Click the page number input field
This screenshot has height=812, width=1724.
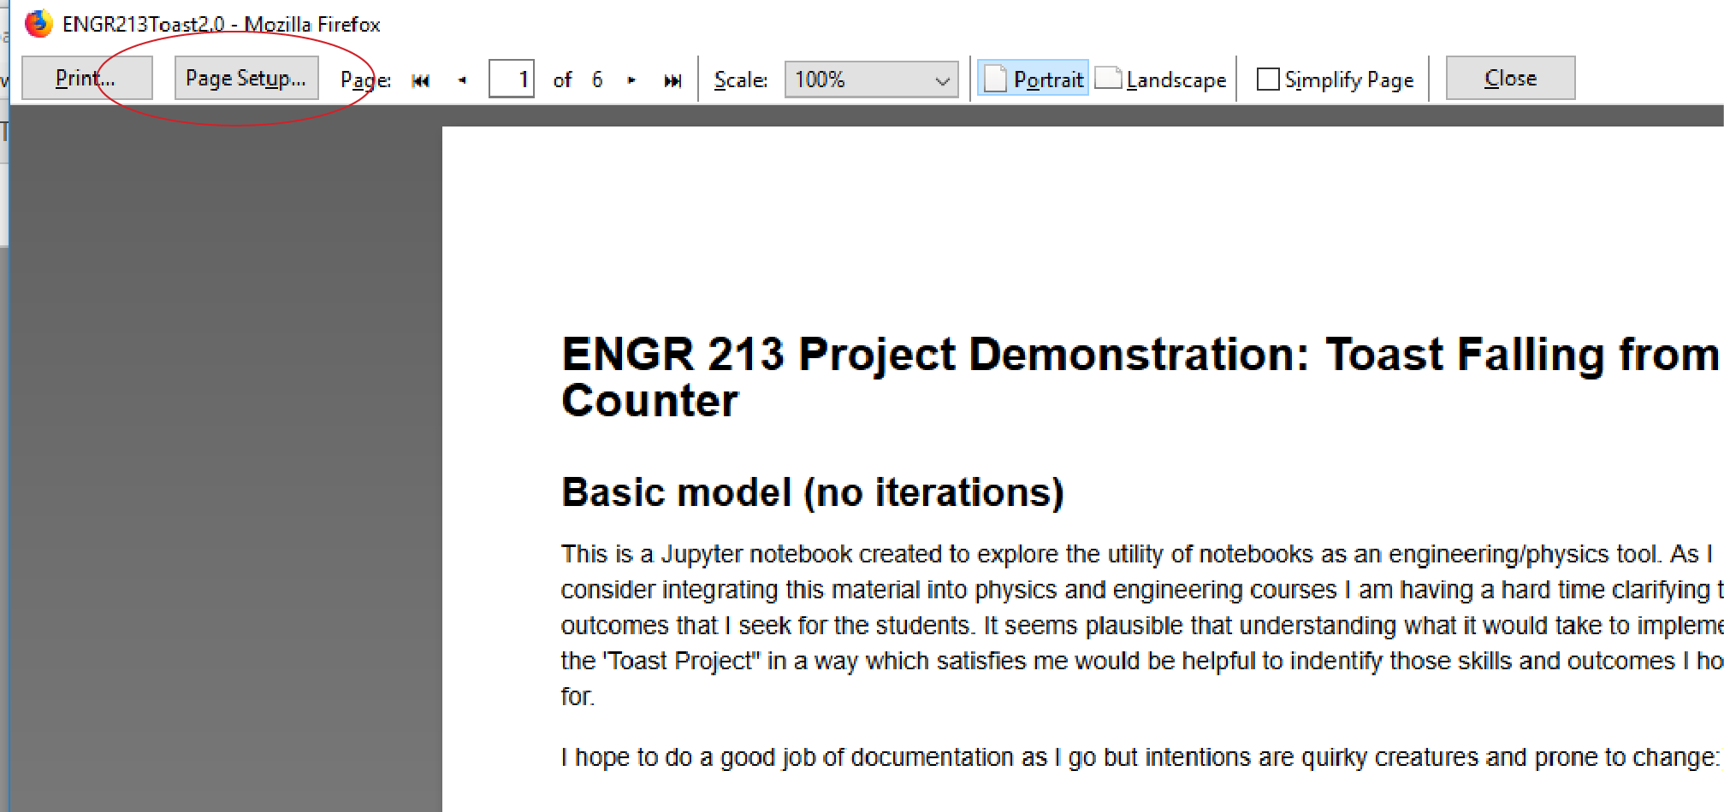click(512, 79)
